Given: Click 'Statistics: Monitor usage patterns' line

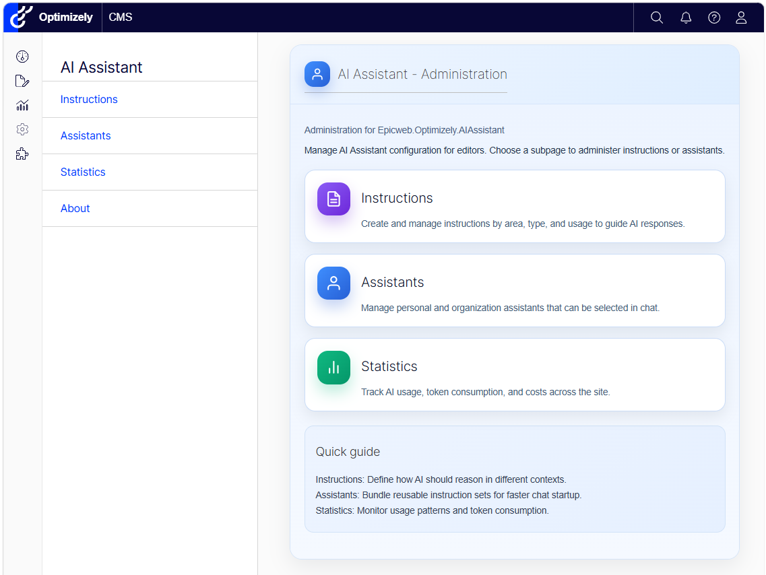Looking at the screenshot, I should tap(433, 510).
